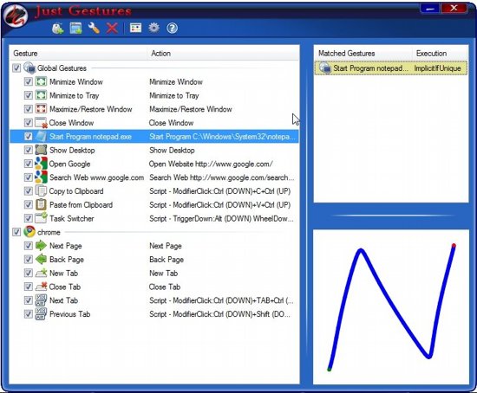Click the Execution column header
The height and width of the screenshot is (393, 477).
pos(440,54)
